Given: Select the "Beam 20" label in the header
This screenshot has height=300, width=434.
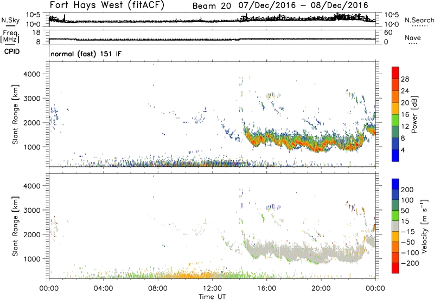Looking at the screenshot, I should [212, 5].
